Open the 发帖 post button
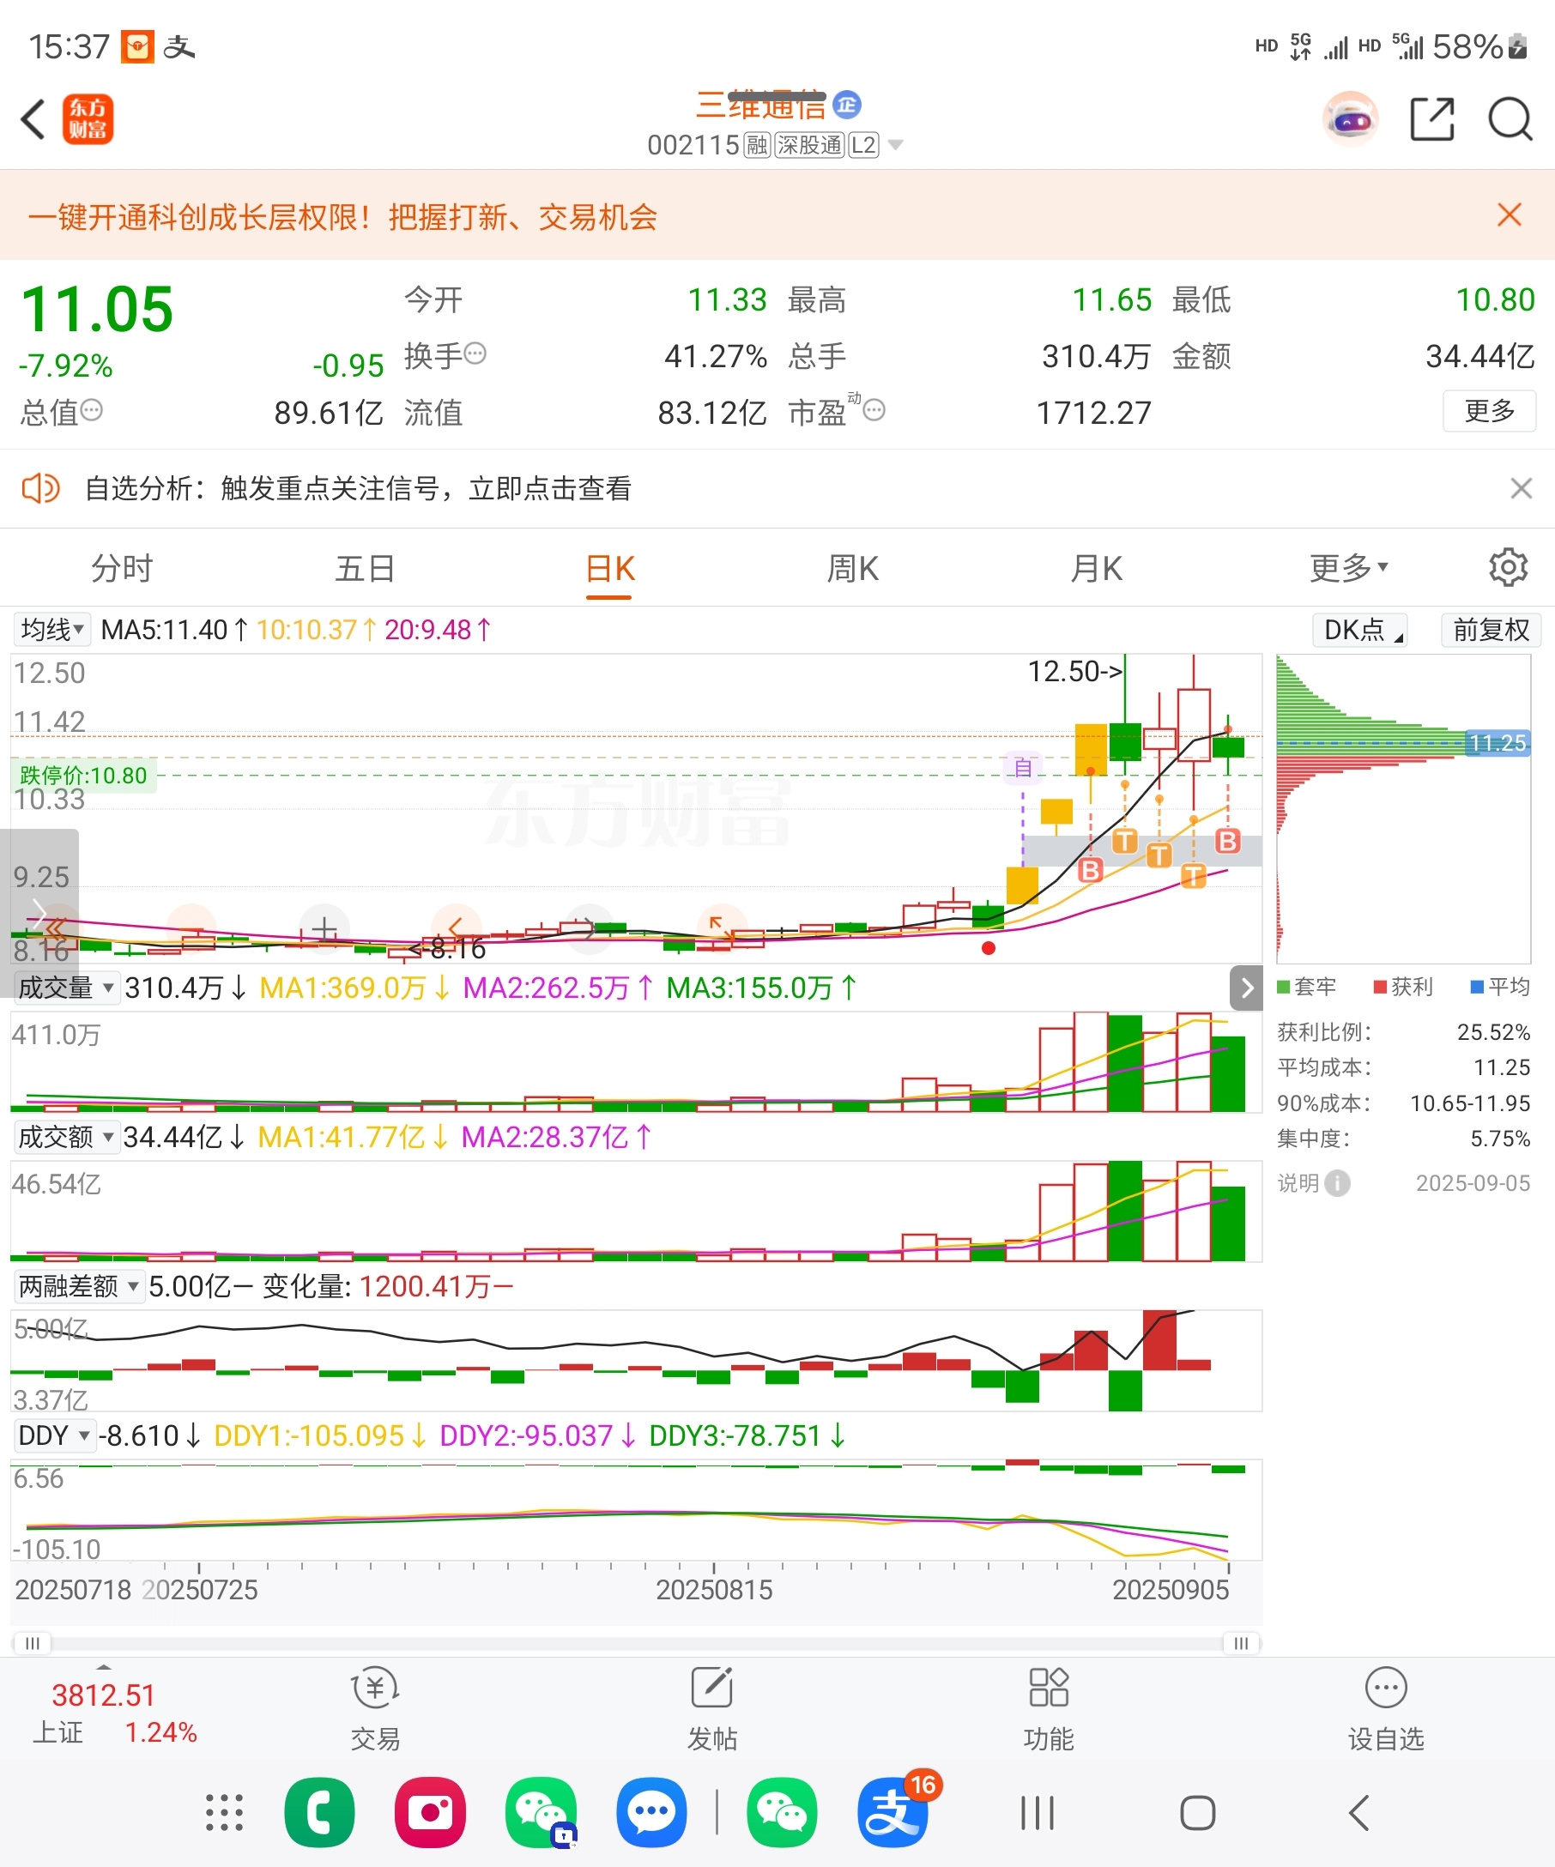The image size is (1555, 1867). click(x=712, y=1710)
